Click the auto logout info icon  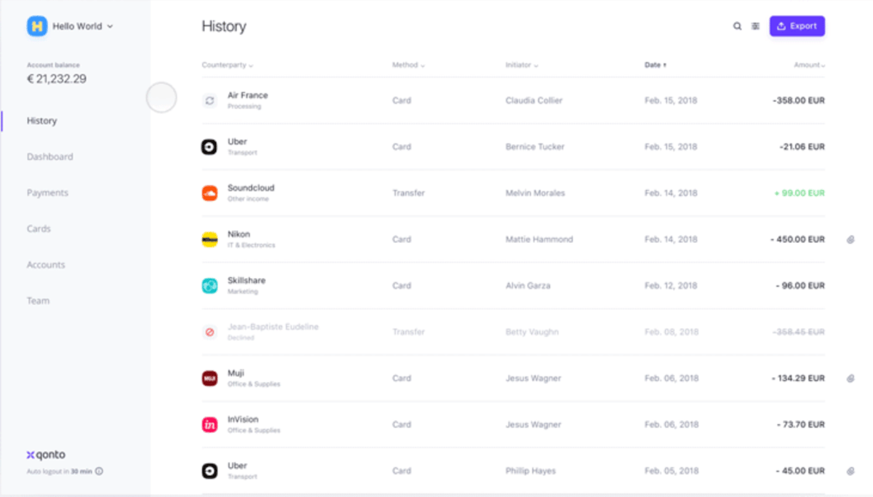click(99, 471)
